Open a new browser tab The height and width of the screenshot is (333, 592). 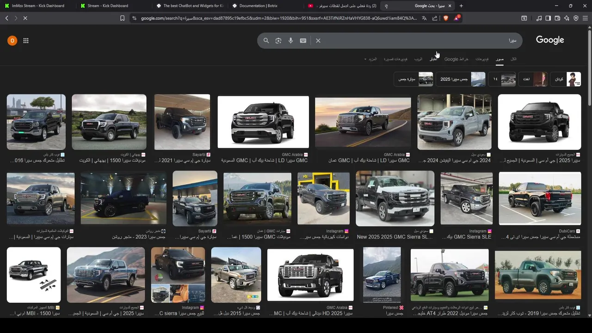[461, 6]
